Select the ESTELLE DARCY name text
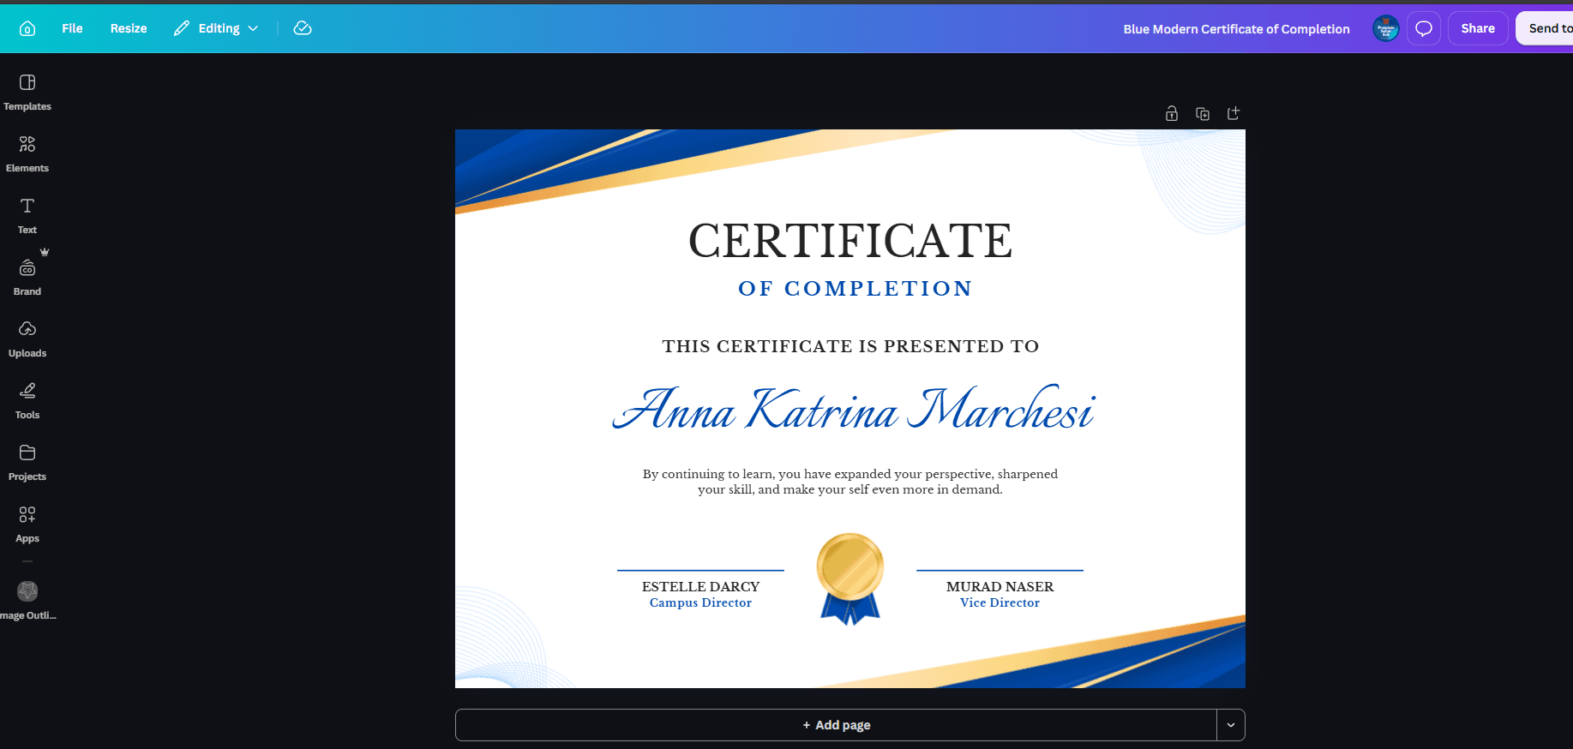 [x=701, y=587]
